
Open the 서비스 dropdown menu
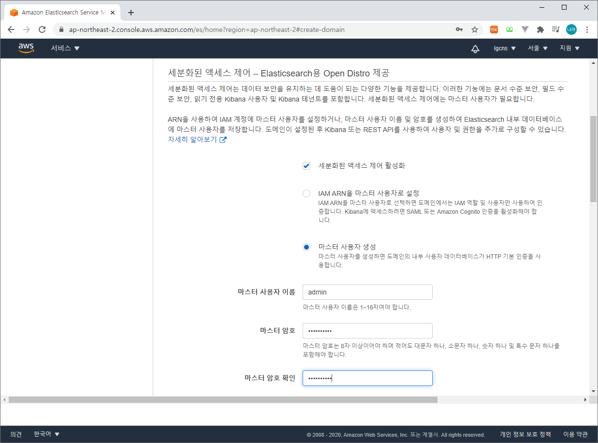point(65,48)
